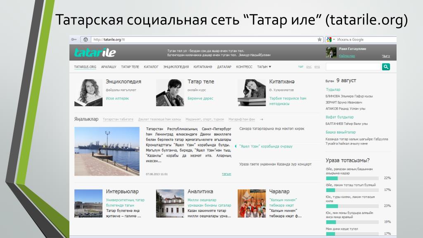
Task: Open the ДАТАЛАР menu item
Action: click(224, 67)
